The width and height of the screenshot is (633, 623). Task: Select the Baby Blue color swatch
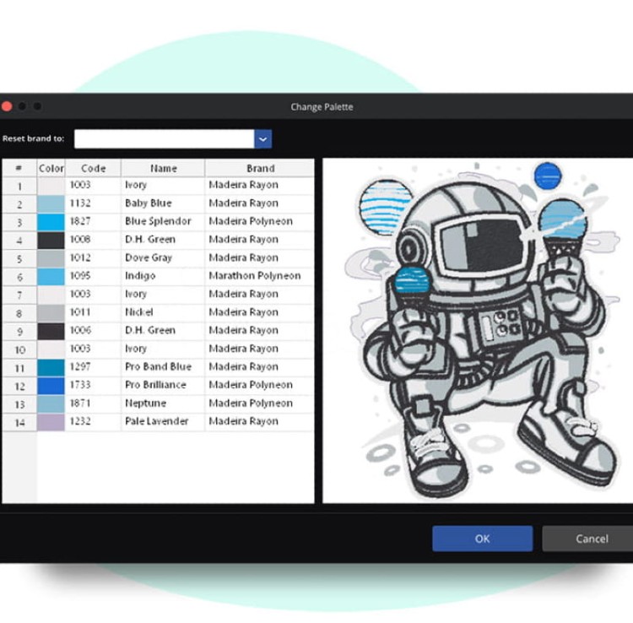click(x=51, y=204)
